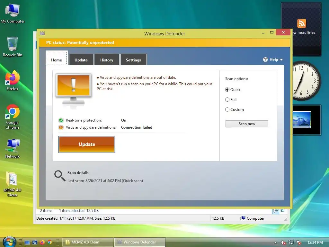Click the Windows Defender title bar castle icon
The height and width of the screenshot is (247, 329).
(42, 33)
